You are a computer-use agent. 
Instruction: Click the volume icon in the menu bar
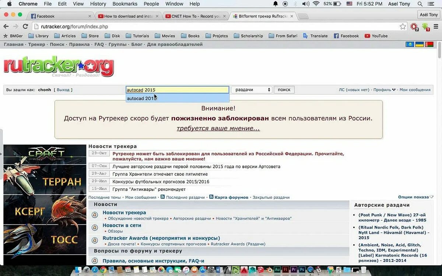(306, 4)
